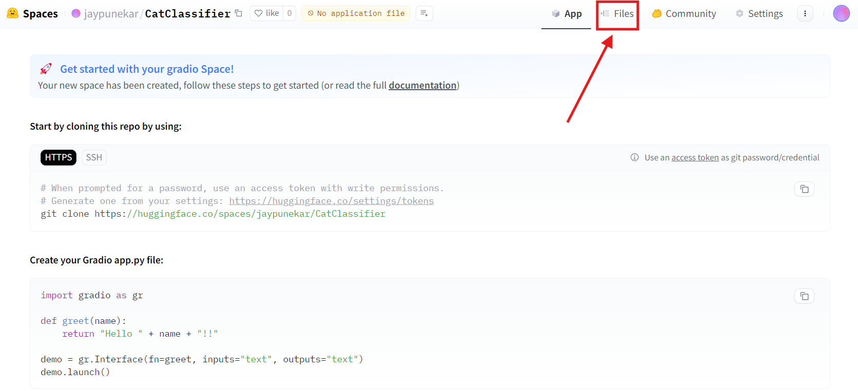Open the Community tab
Image resolution: width=858 pixels, height=391 pixels.
point(684,14)
